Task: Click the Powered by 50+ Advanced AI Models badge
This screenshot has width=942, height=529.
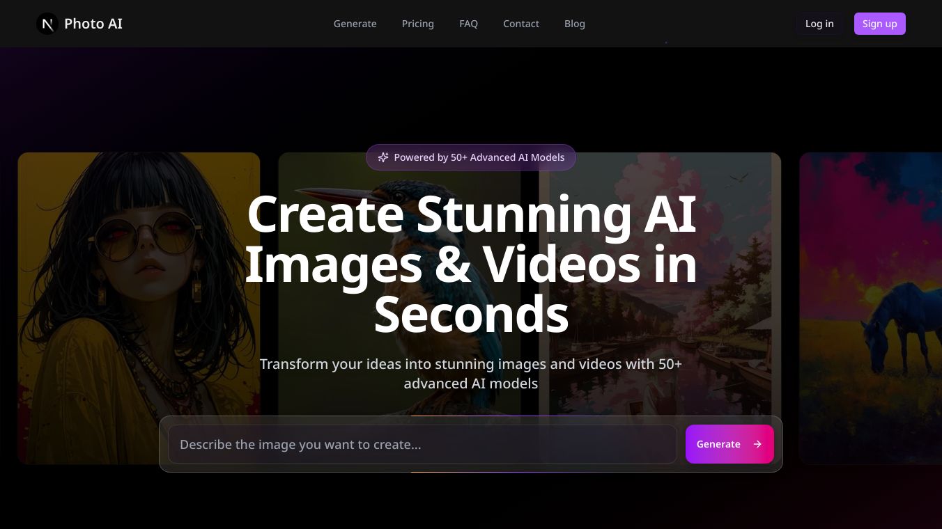Action: pos(471,157)
